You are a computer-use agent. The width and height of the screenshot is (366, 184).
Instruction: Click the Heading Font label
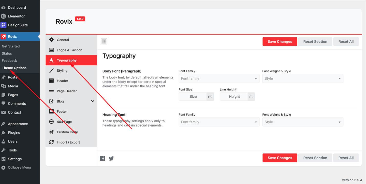114,115
